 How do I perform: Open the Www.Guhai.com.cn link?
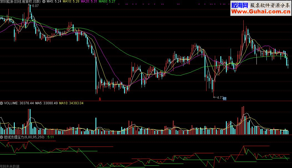(x=261, y=12)
